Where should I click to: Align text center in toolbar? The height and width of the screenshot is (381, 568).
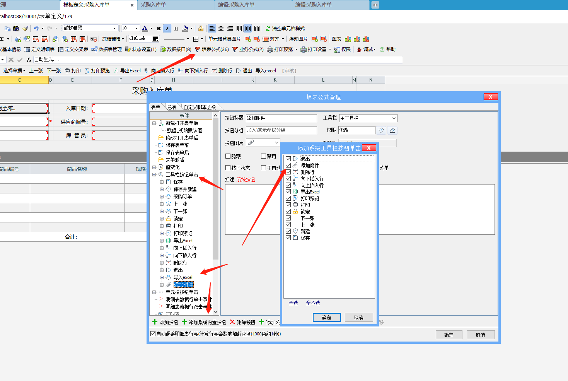tap(221, 28)
